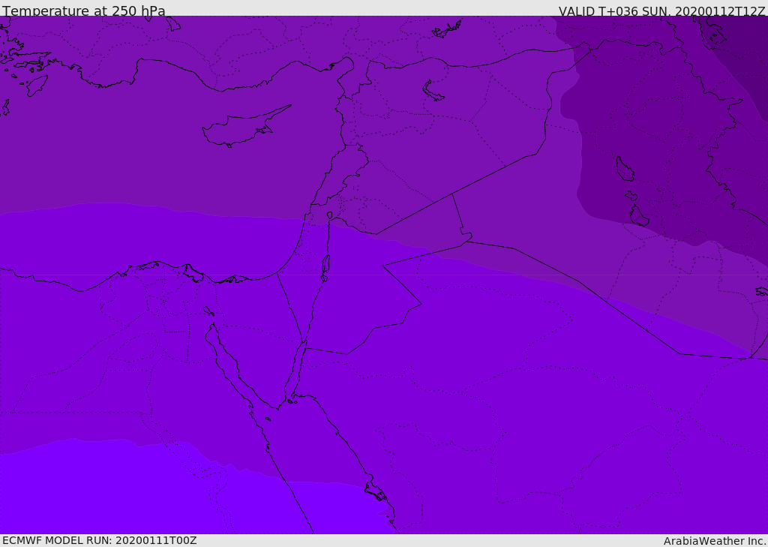Click the 'VALID T+036 SUN. 20200112T12Z' label
Screen dimensions: 768x547
pyautogui.click(x=661, y=11)
